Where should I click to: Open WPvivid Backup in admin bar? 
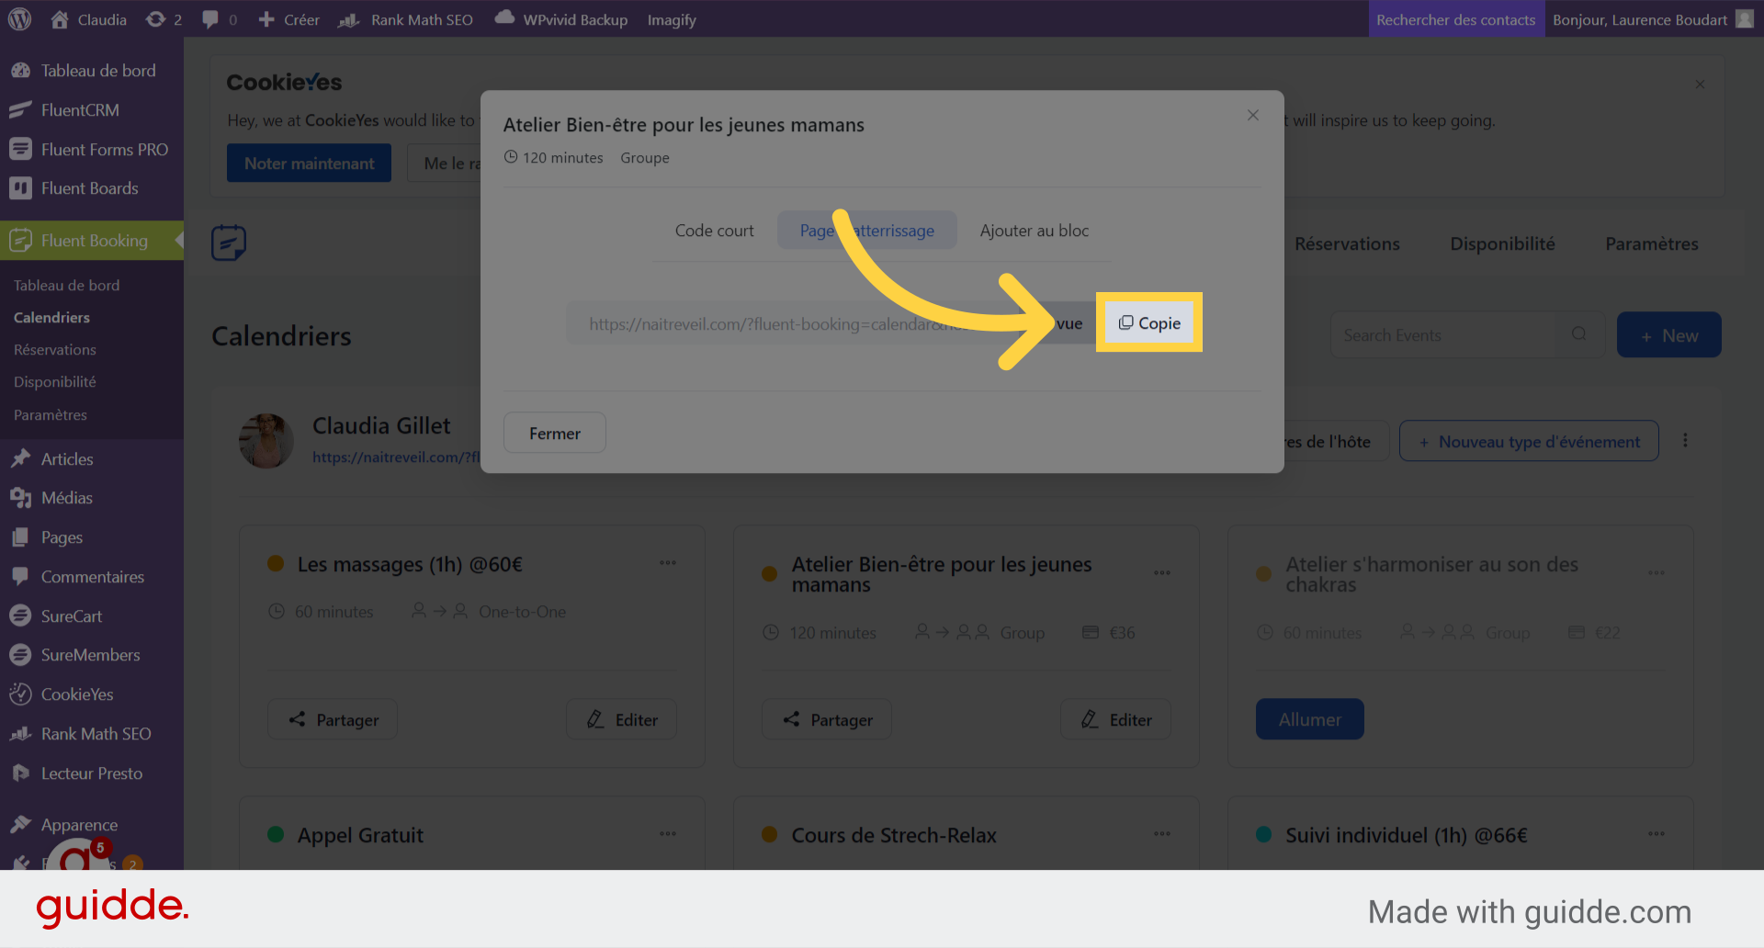[x=561, y=19]
